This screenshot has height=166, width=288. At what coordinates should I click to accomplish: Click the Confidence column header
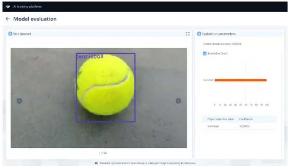246,119
